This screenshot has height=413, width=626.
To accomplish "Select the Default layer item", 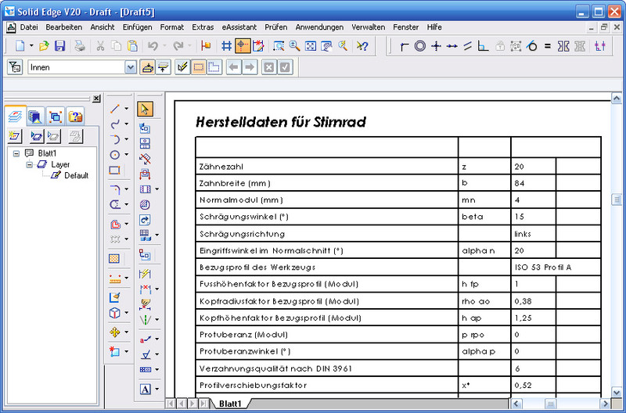I will [76, 175].
